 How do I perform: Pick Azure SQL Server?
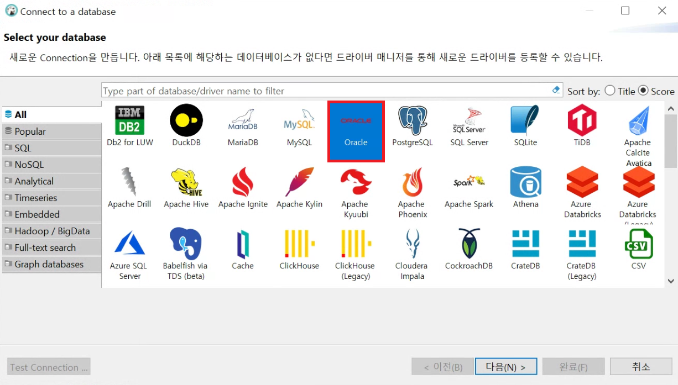[x=129, y=254]
